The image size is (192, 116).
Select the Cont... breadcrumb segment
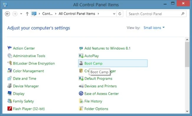(47, 14)
